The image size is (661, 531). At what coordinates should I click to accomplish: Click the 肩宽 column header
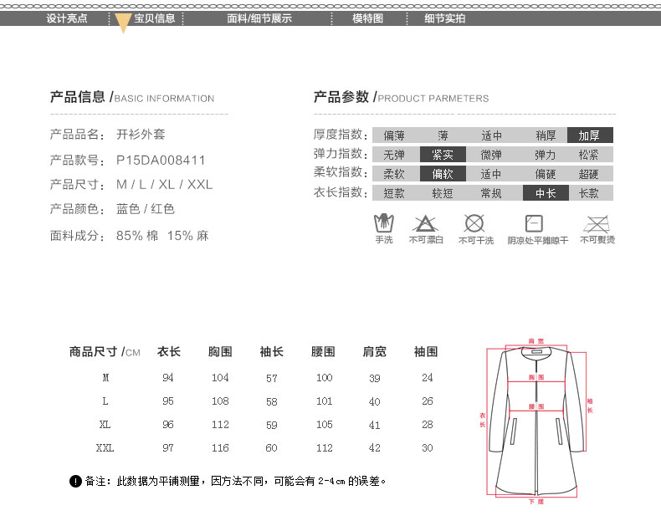[374, 351]
